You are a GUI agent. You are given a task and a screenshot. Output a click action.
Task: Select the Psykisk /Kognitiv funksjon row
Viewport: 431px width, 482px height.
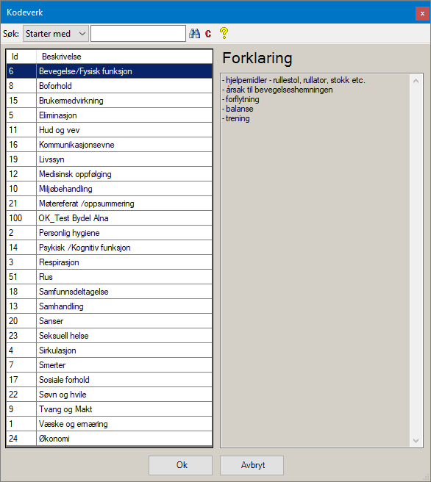click(109, 248)
